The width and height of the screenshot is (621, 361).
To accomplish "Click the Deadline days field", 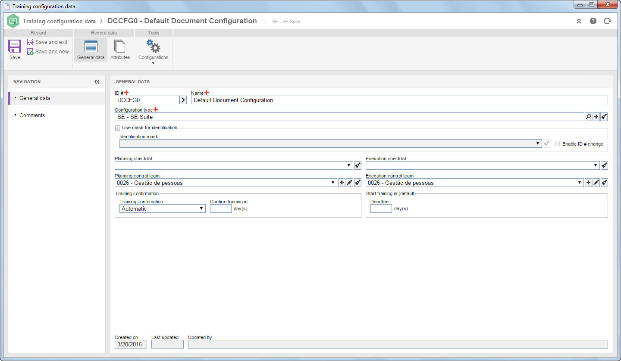I will (x=381, y=209).
